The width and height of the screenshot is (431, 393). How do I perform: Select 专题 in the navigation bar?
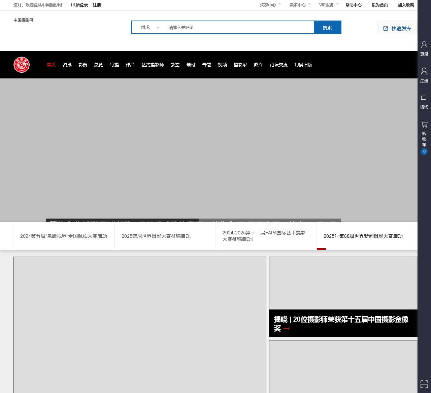207,65
